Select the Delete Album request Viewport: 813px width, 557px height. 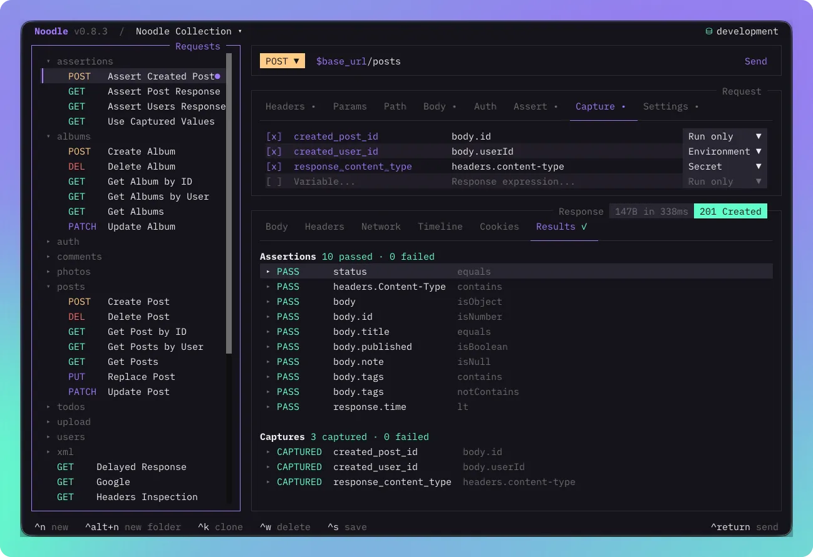[x=133, y=166]
